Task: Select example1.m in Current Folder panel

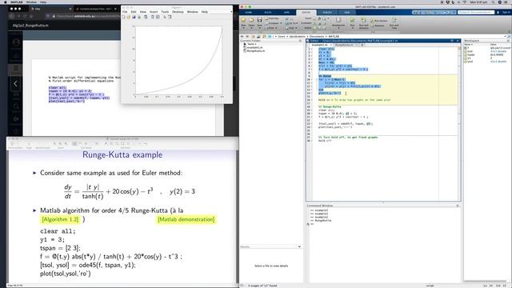Action: [254, 47]
